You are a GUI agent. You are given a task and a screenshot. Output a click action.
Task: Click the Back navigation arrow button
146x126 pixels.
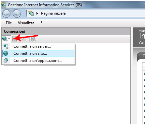tap(6, 14)
